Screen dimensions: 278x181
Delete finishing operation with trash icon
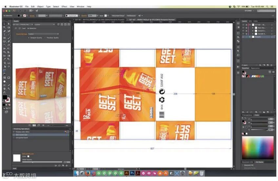click(x=67, y=165)
